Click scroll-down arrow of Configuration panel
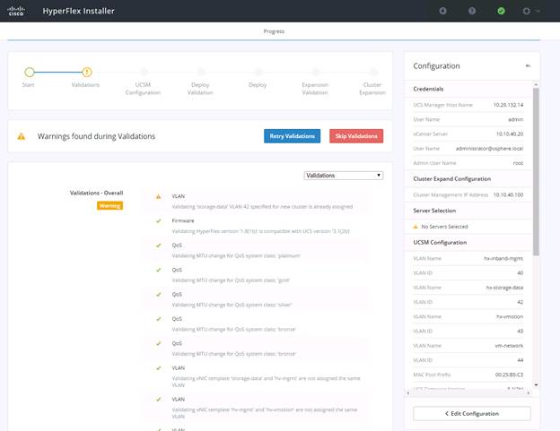The width and height of the screenshot is (560, 431). click(536, 385)
